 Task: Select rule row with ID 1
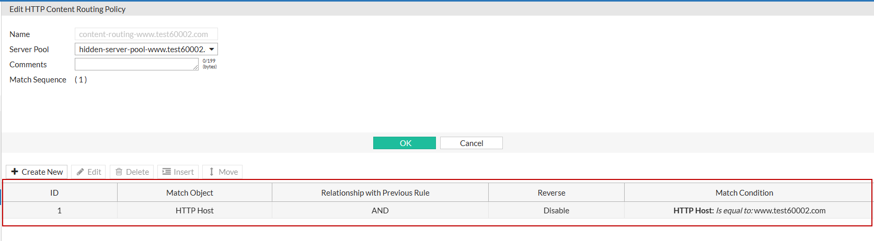[x=59, y=211]
